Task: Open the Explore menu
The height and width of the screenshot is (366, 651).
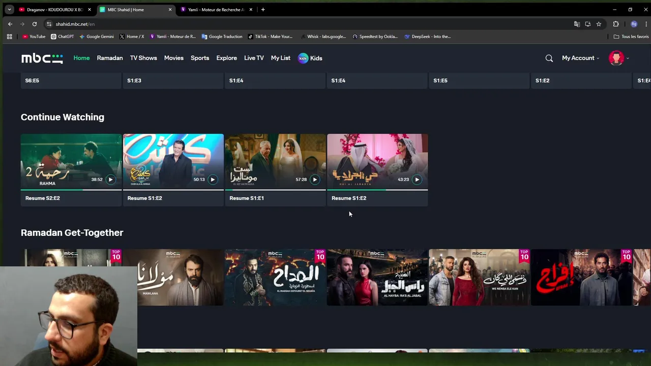Action: pyautogui.click(x=226, y=58)
